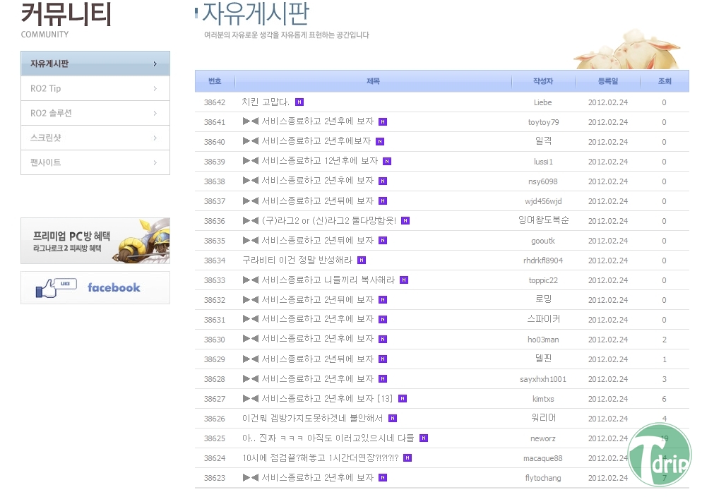Click the N icon on post 38624
The height and width of the screenshot is (497, 702).
(x=407, y=458)
